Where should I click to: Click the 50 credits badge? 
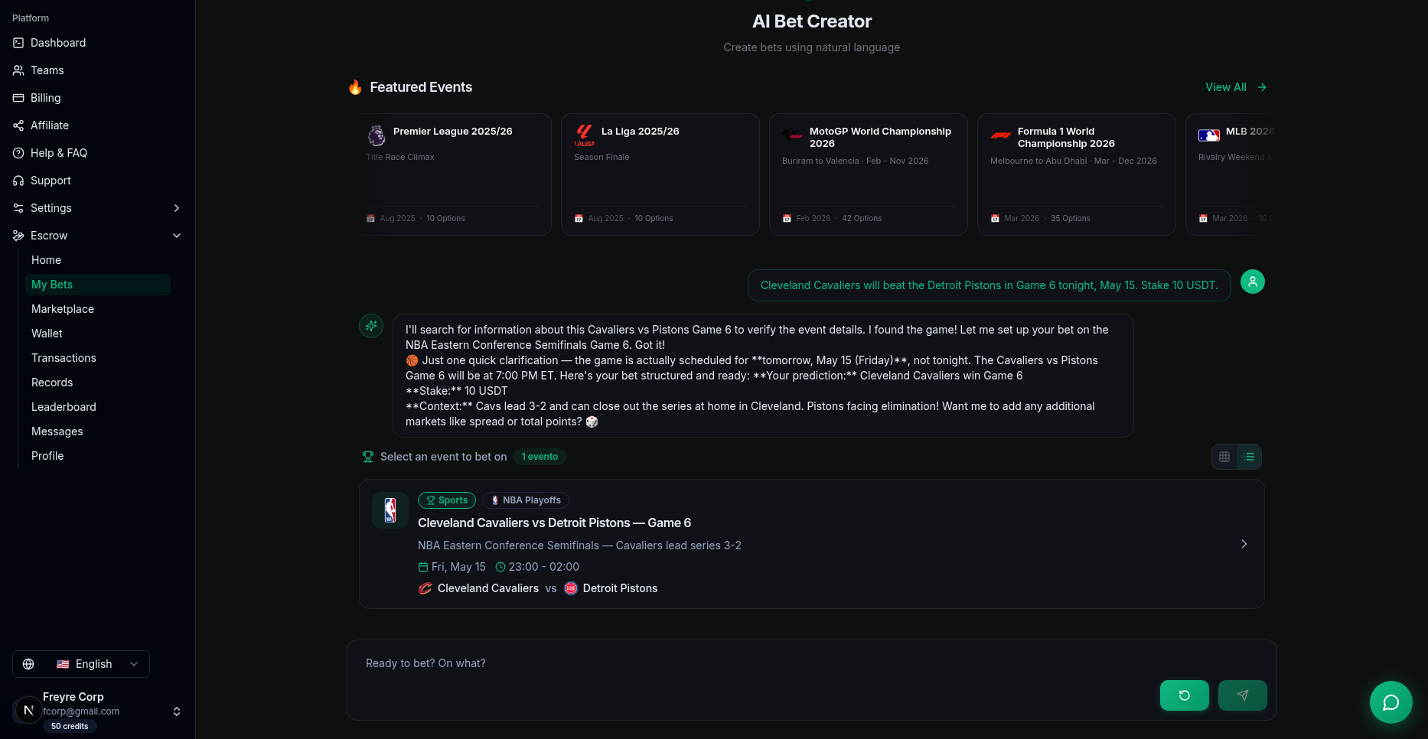70,726
